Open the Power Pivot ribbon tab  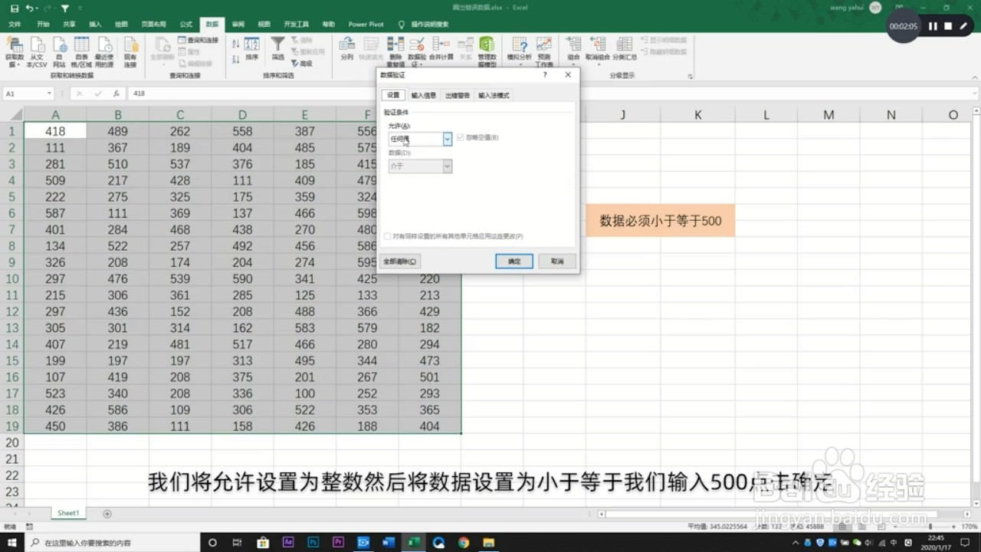pos(366,24)
